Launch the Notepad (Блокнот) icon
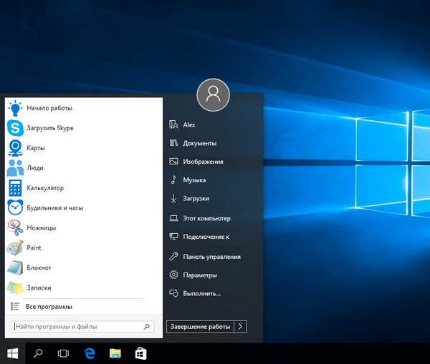430x364 pixels. pos(15,268)
